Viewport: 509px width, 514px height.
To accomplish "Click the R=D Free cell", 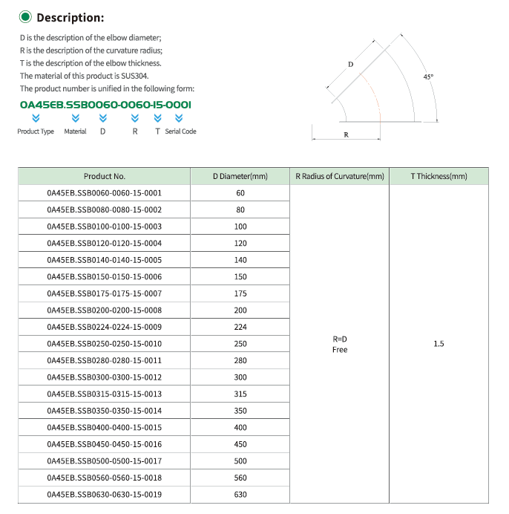I will click(340, 344).
